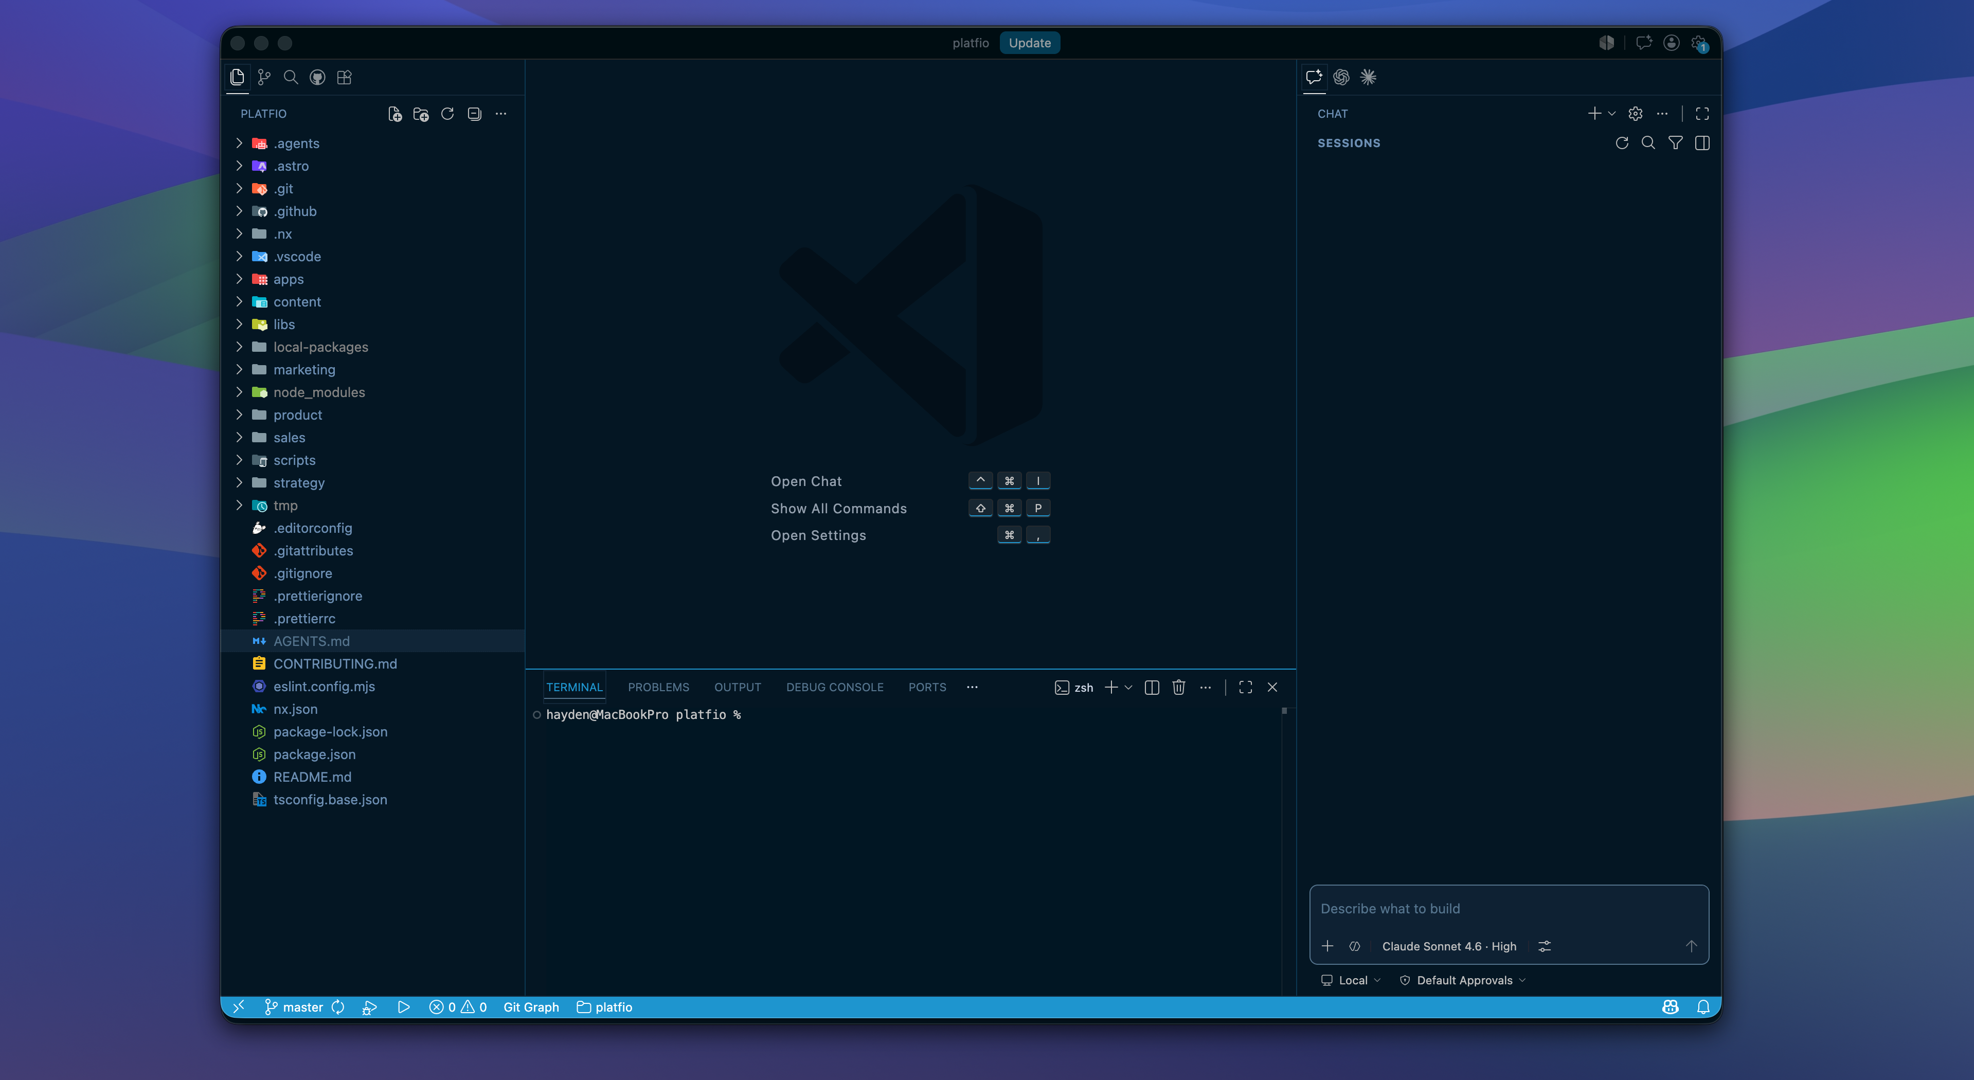
Task: Open notifications bell in status bar
Action: [1703, 1007]
